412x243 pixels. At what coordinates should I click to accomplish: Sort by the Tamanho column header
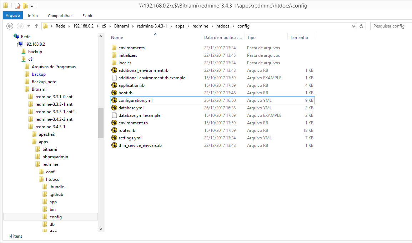(299, 38)
